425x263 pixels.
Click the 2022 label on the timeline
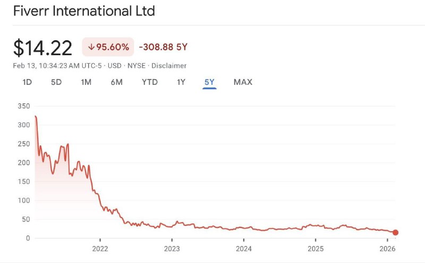pyautogui.click(x=100, y=248)
